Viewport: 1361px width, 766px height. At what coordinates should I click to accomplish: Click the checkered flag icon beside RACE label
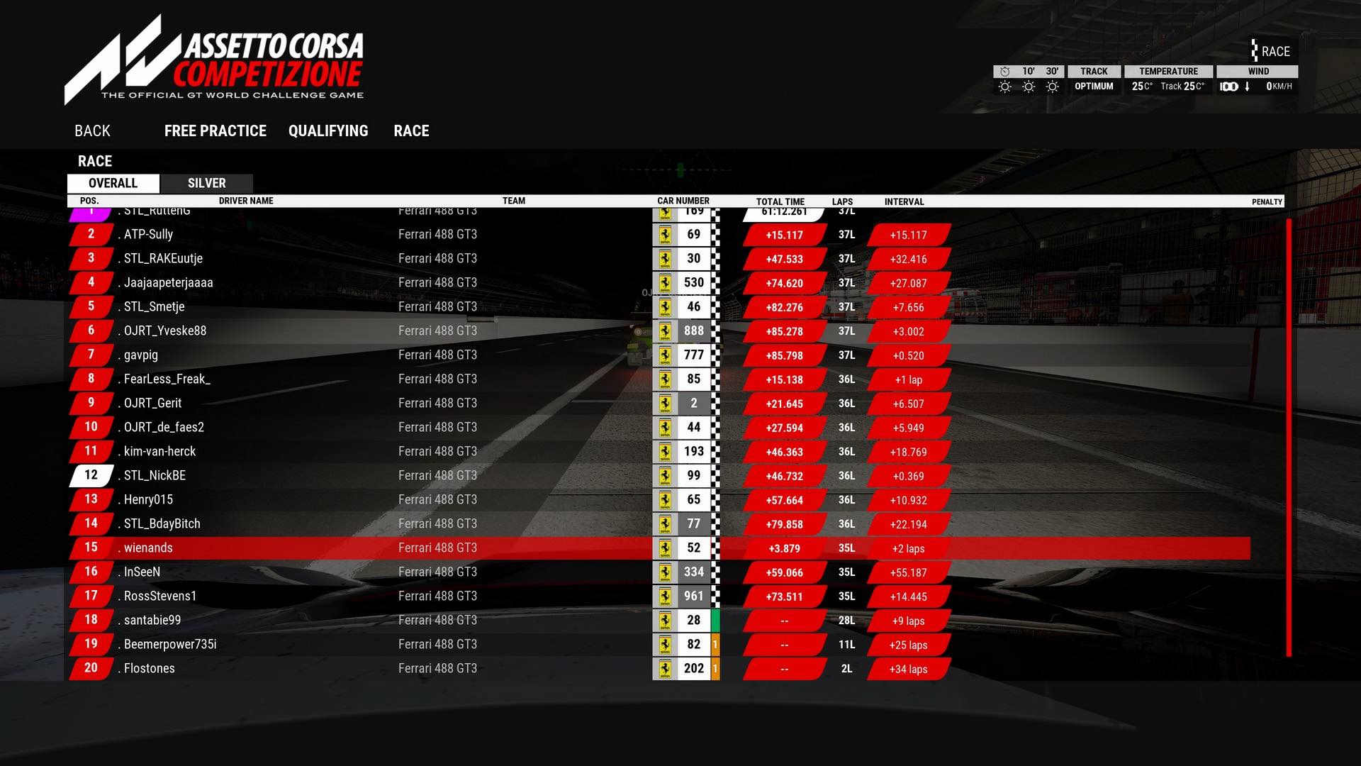click(1255, 50)
